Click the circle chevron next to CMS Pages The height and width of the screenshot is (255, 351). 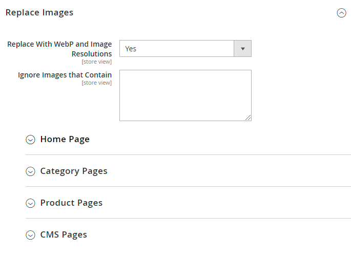pos(30,235)
